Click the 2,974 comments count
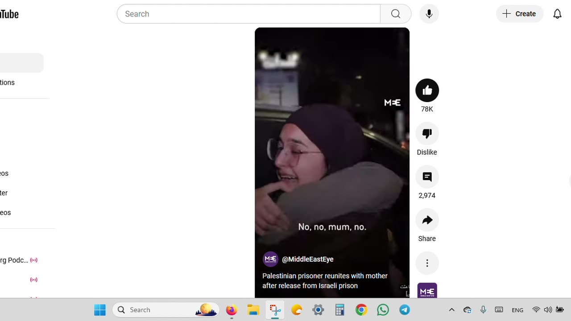The height and width of the screenshot is (321, 571). click(427, 195)
